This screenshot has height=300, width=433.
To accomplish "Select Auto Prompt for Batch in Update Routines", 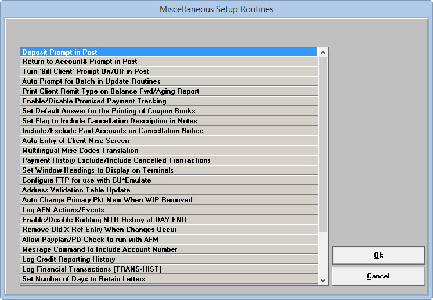I will click(168, 81).
